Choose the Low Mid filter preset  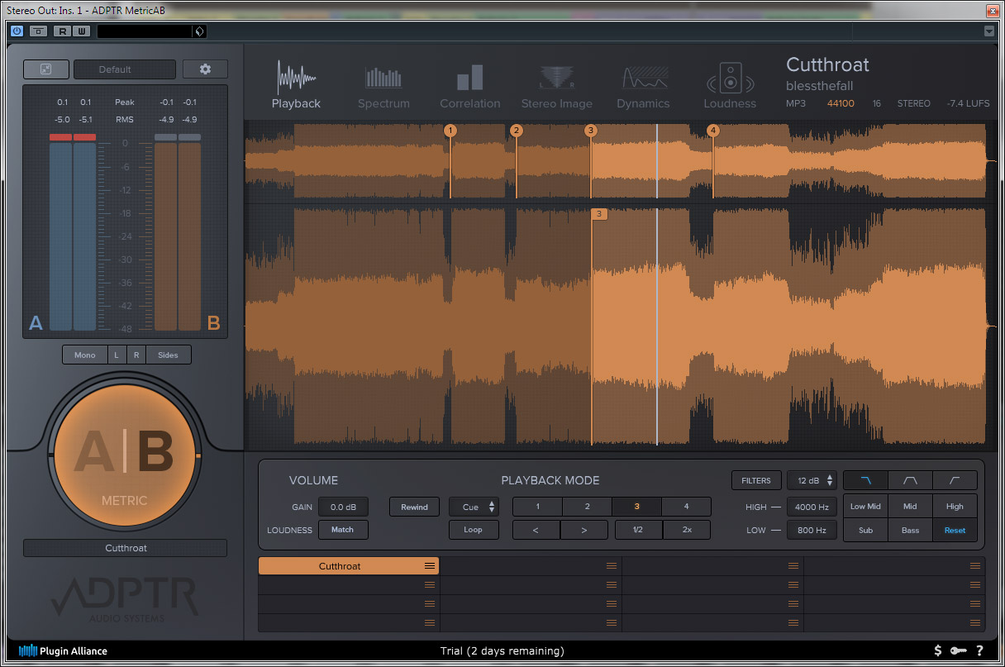tap(865, 507)
